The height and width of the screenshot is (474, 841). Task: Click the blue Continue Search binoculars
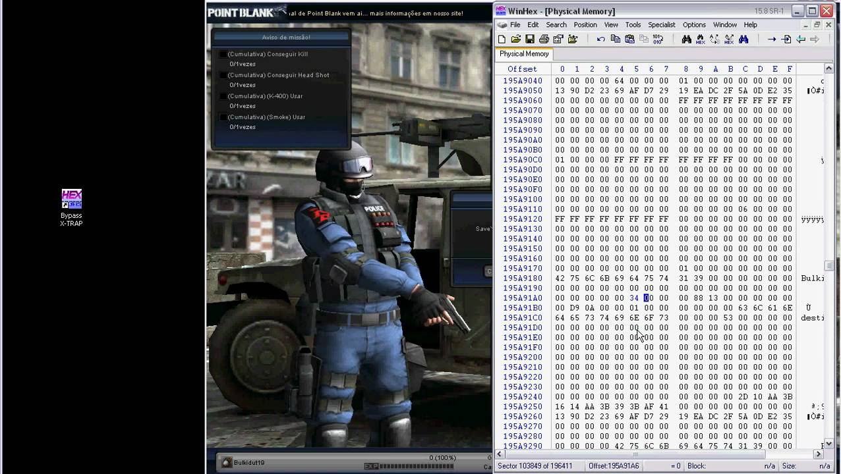pos(743,39)
